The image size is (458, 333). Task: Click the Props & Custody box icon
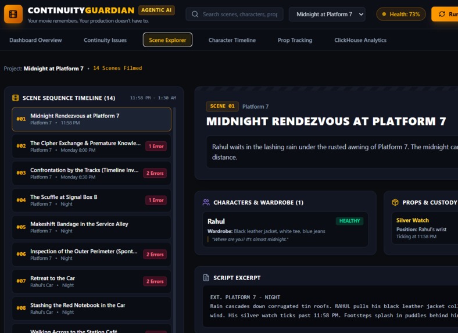pos(395,202)
